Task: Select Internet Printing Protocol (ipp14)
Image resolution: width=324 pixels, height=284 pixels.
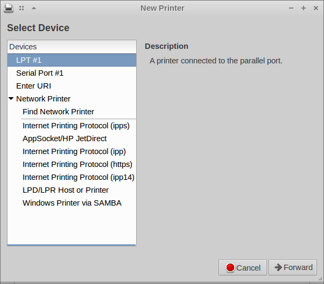Action: [x=78, y=177]
